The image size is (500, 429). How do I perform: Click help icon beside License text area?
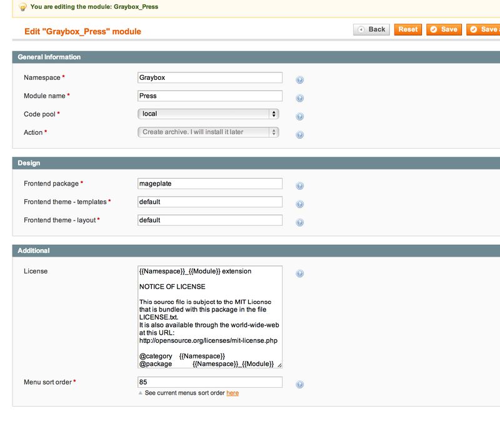tap(300, 274)
